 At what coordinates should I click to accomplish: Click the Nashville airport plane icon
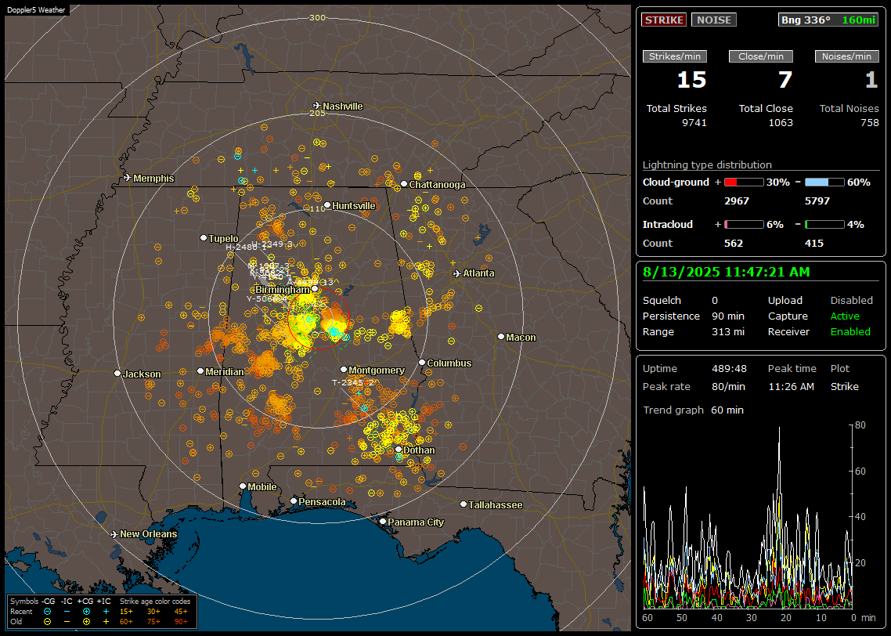click(316, 106)
